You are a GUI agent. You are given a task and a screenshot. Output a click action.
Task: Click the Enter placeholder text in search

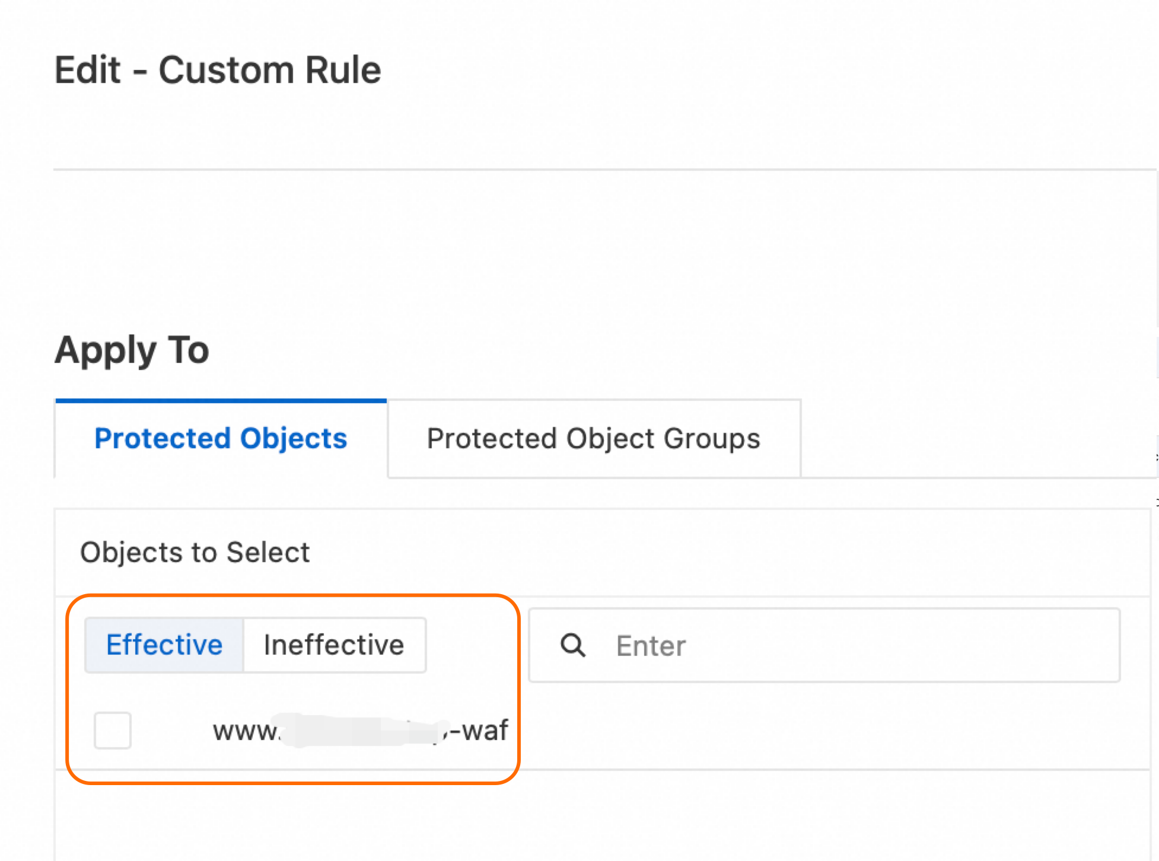651,646
